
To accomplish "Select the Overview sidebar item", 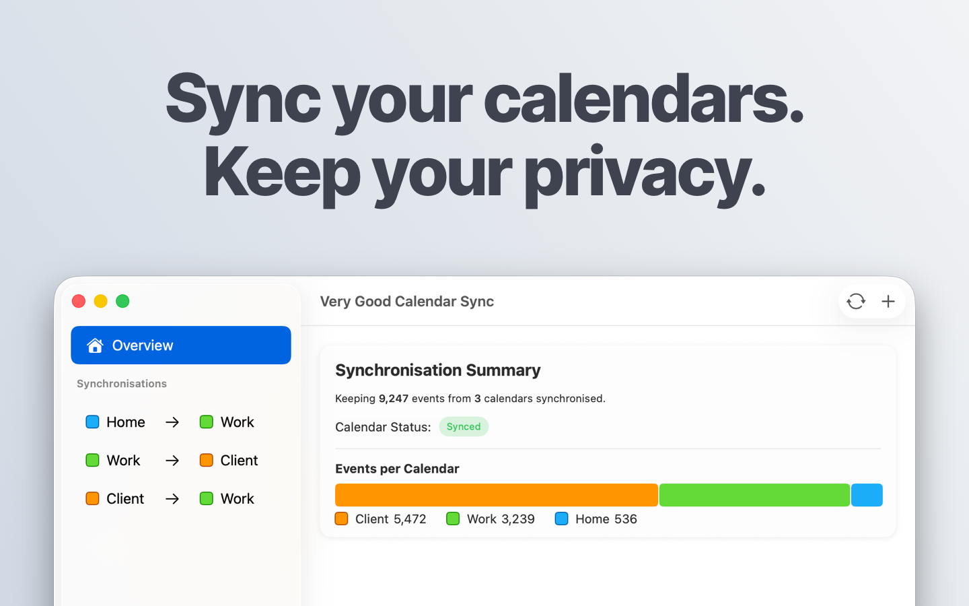I will (181, 345).
